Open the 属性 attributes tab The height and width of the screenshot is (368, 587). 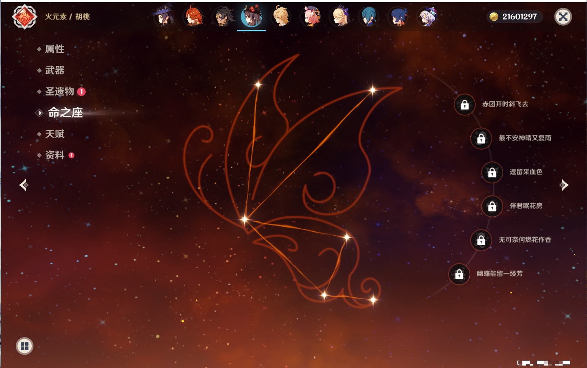coord(54,49)
